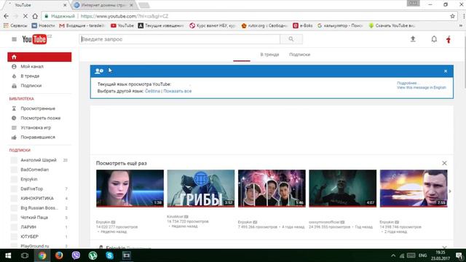
Task: Stop page loading with X button
Action: point(25,16)
